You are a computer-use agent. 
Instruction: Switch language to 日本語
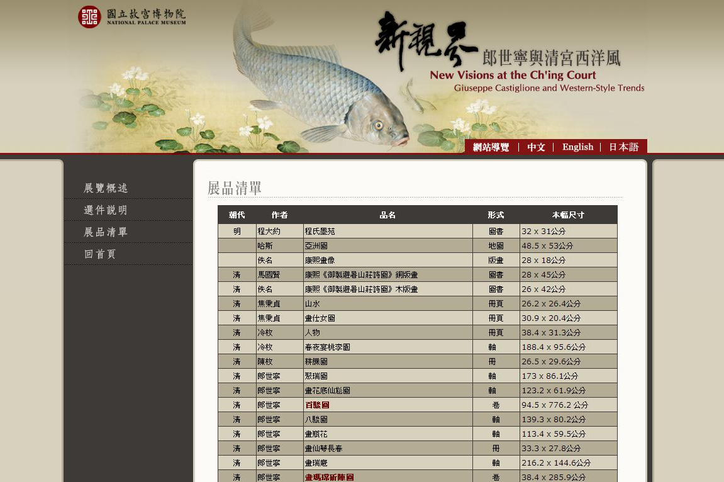(623, 147)
